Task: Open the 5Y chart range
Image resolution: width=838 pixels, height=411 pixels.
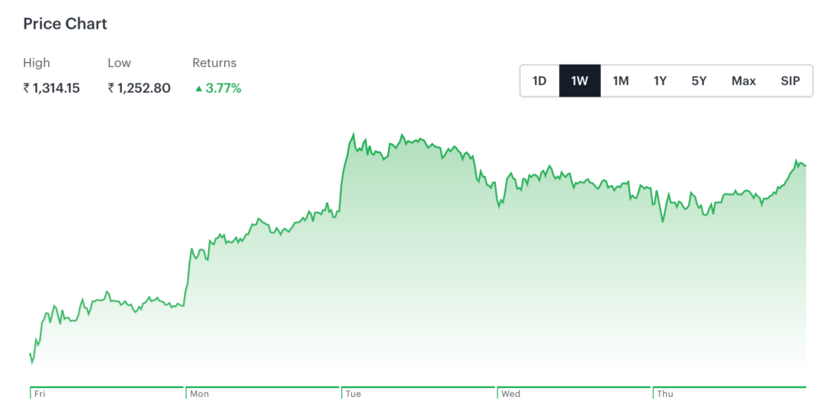Action: [698, 81]
